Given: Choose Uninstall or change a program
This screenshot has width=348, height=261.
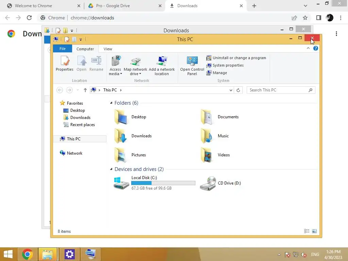Looking at the screenshot, I should tap(236, 58).
